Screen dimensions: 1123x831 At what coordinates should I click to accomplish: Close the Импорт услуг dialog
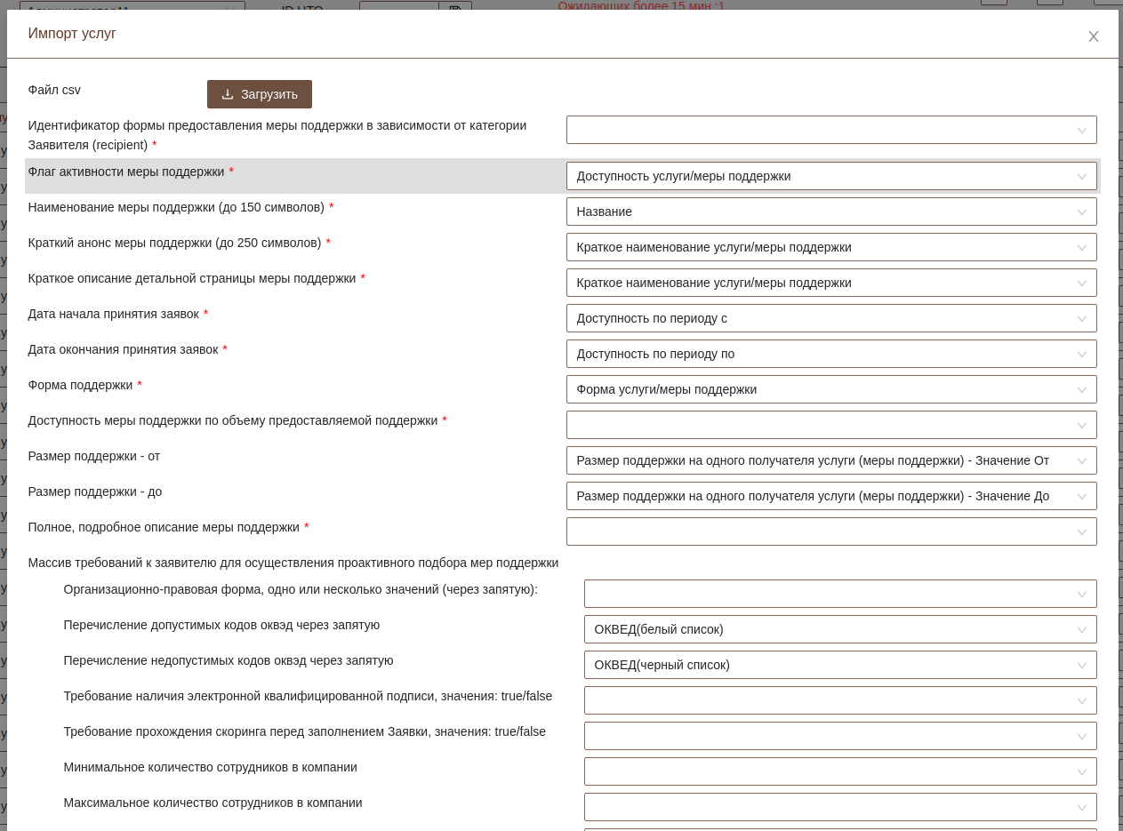click(1093, 36)
